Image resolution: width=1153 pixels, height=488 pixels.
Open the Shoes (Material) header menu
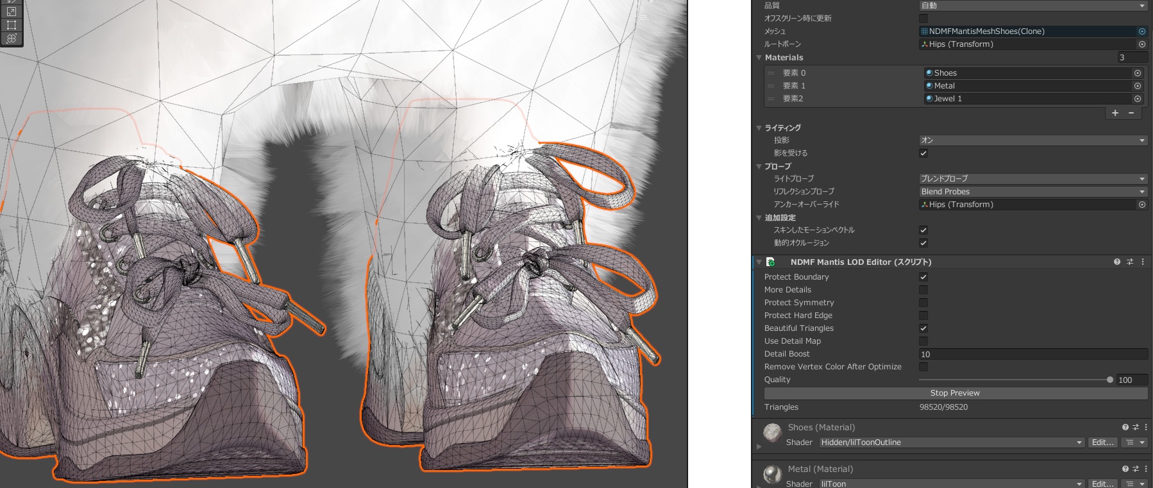point(1146,427)
